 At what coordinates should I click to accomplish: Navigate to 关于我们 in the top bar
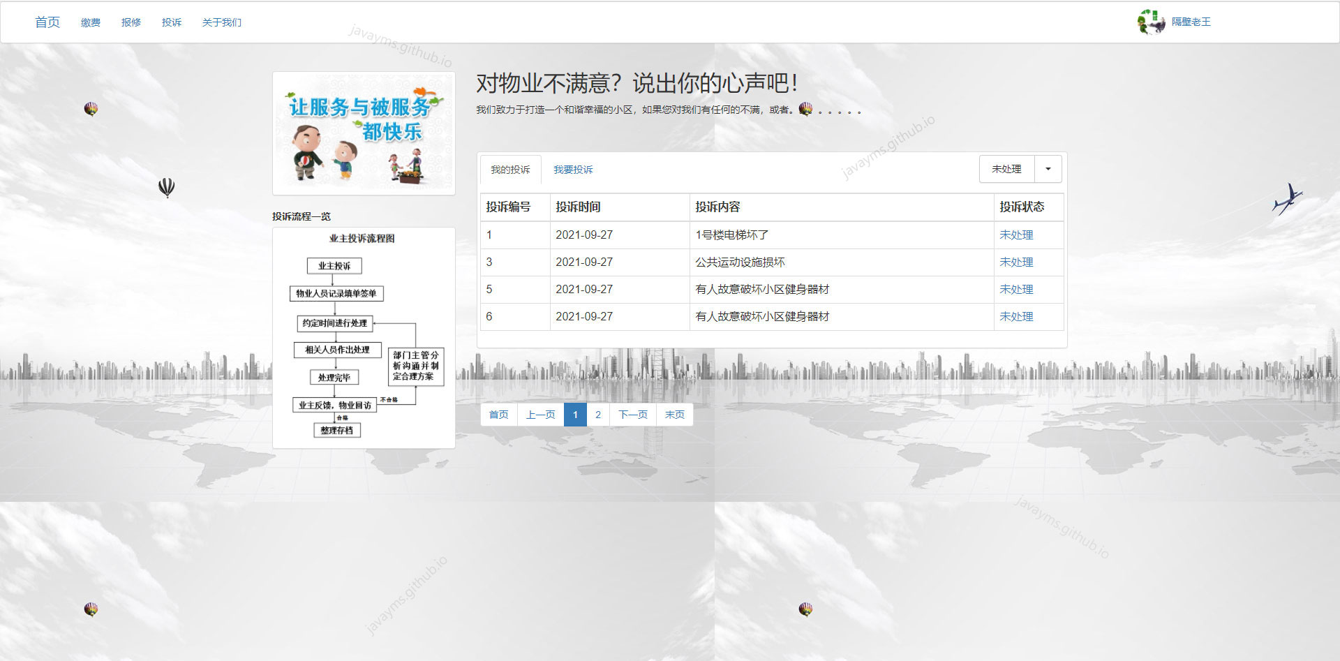[221, 22]
